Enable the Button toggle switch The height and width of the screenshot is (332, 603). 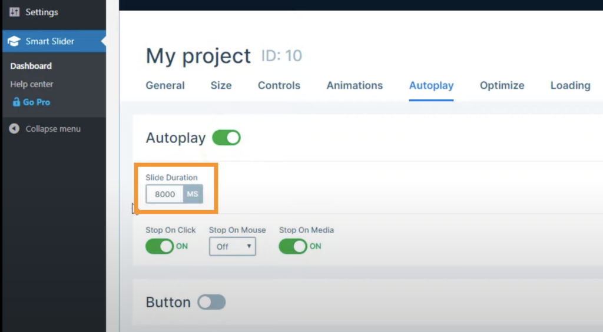(211, 303)
